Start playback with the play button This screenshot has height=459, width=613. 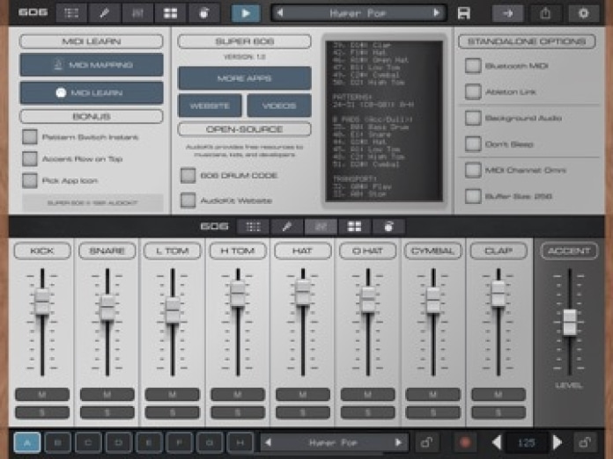pos(246,13)
